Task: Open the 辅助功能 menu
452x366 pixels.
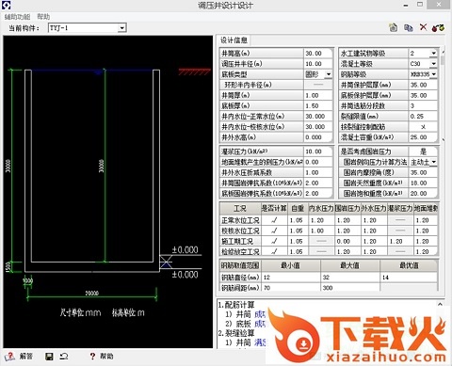Action: tap(17, 17)
